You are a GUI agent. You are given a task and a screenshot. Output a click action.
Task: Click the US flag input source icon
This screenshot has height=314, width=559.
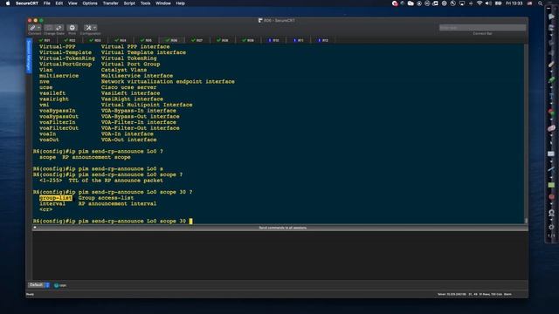[x=530, y=3]
